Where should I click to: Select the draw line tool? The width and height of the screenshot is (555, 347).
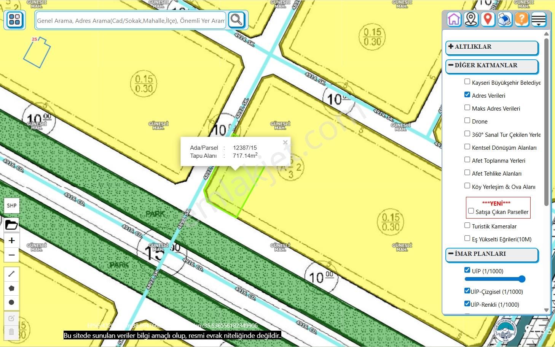pos(11,274)
